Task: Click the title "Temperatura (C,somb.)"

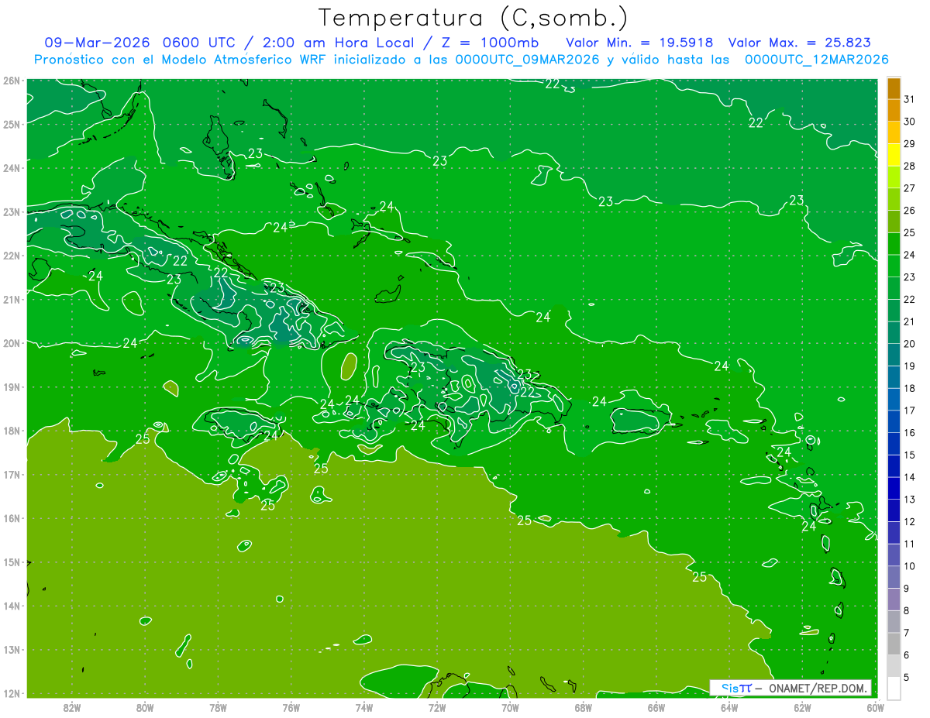Action: click(473, 19)
